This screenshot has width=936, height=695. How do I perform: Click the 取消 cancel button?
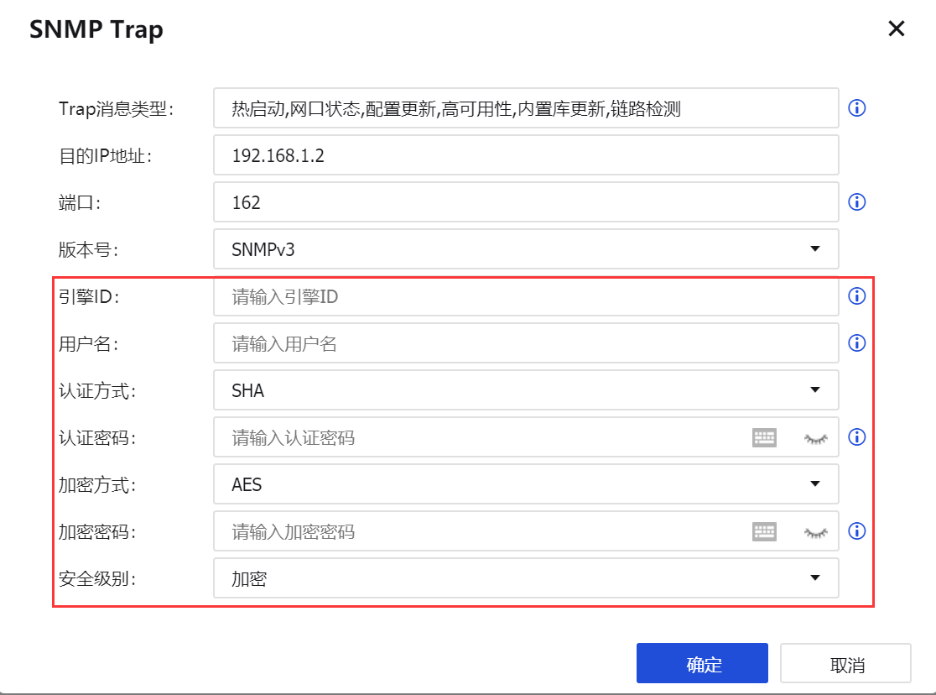[846, 662]
